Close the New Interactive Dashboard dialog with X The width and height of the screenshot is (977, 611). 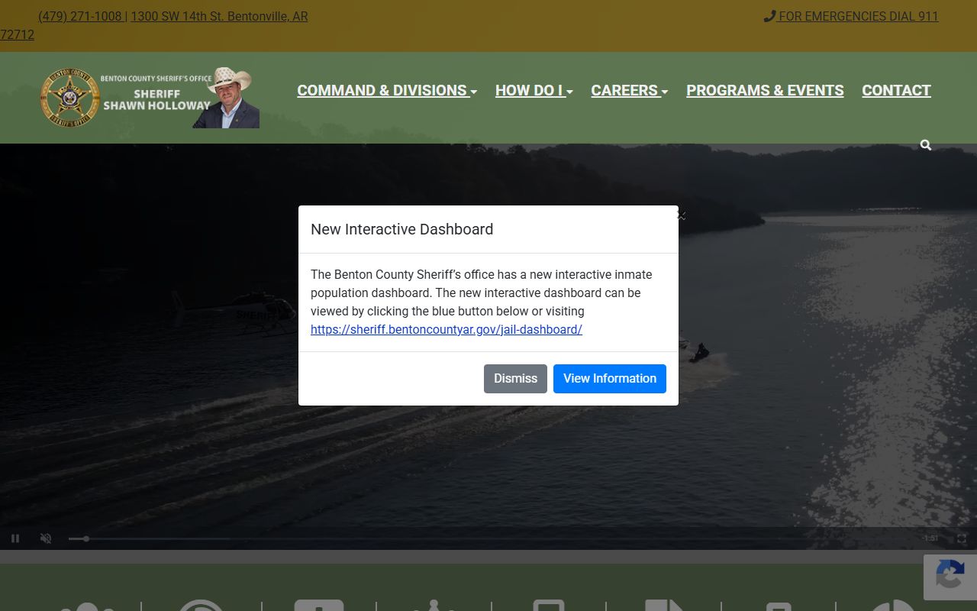tap(682, 216)
